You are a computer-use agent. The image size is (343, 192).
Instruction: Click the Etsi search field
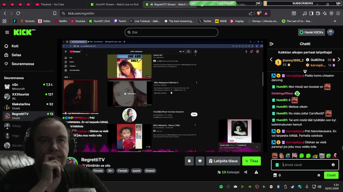click(171, 32)
